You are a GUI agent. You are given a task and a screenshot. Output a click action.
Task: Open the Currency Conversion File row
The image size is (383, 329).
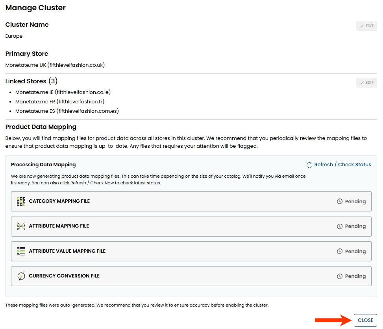tap(191, 276)
